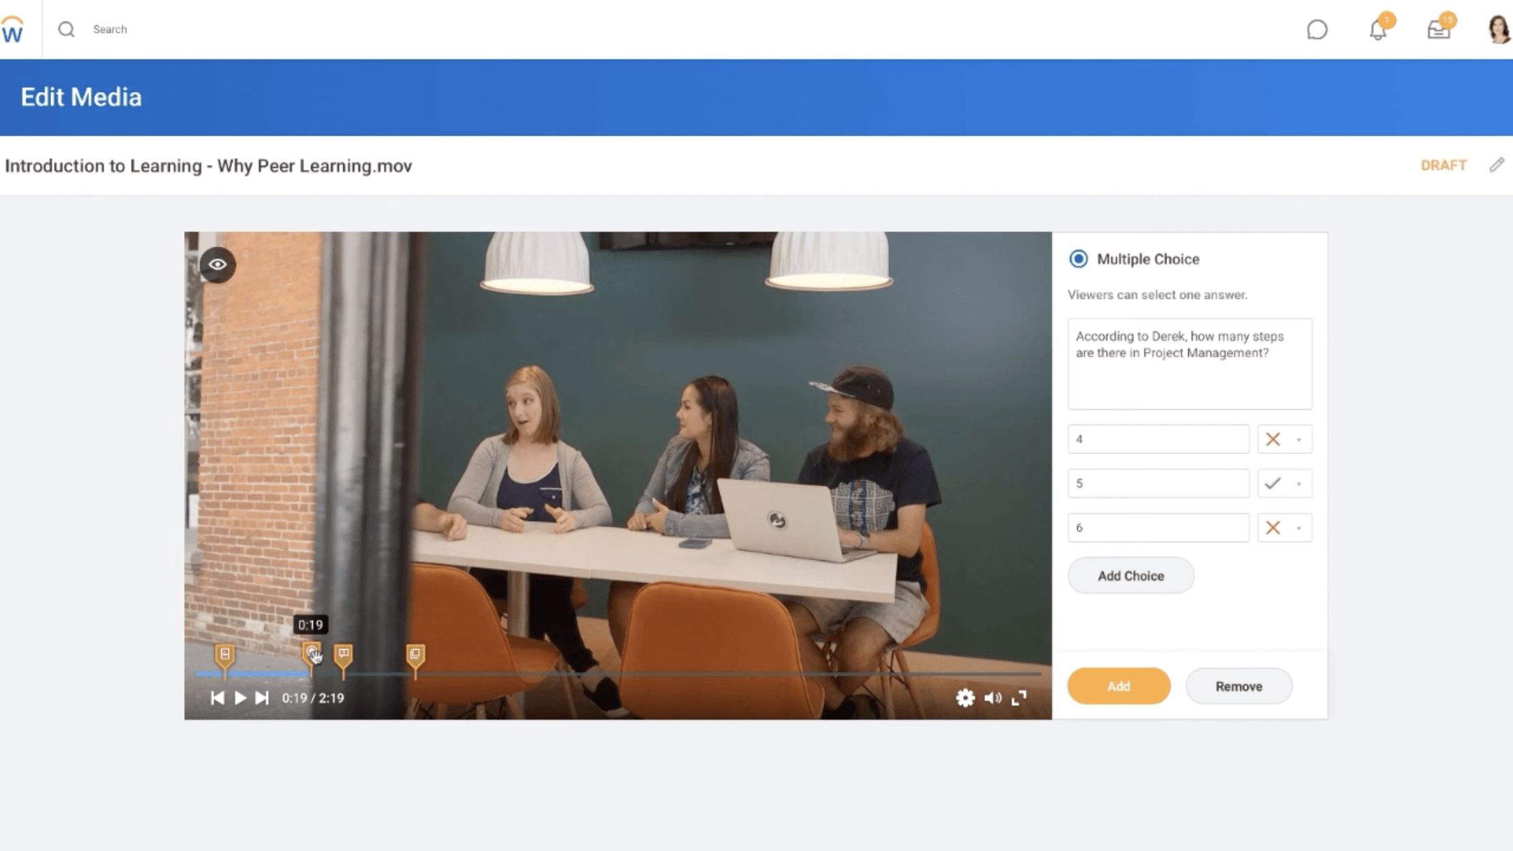Jump back to the previous video section
This screenshot has width=1513, height=851.
(x=218, y=698)
